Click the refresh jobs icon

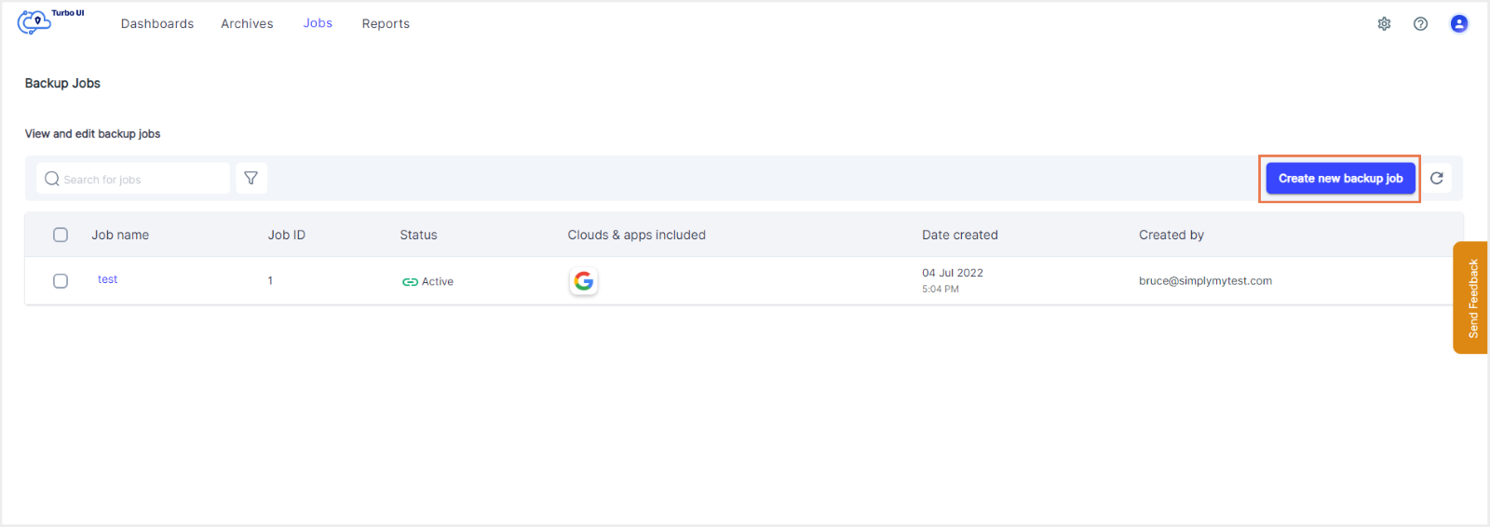pyautogui.click(x=1437, y=178)
